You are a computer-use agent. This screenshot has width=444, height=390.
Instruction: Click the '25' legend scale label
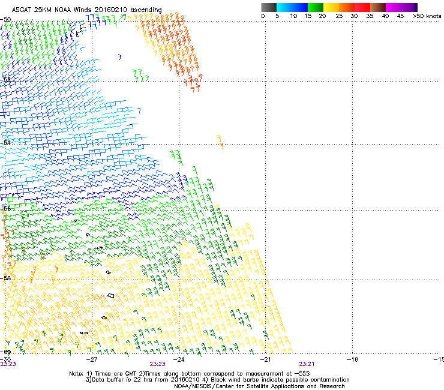(x=339, y=16)
